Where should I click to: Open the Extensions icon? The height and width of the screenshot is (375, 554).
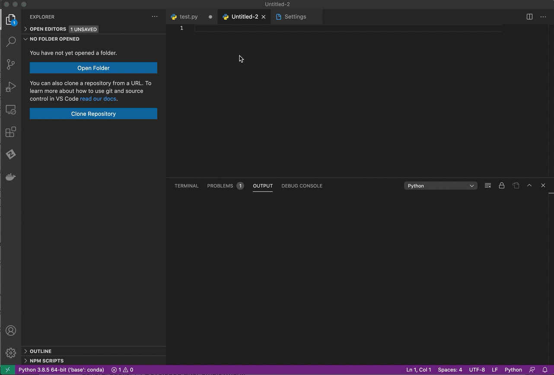click(10, 132)
